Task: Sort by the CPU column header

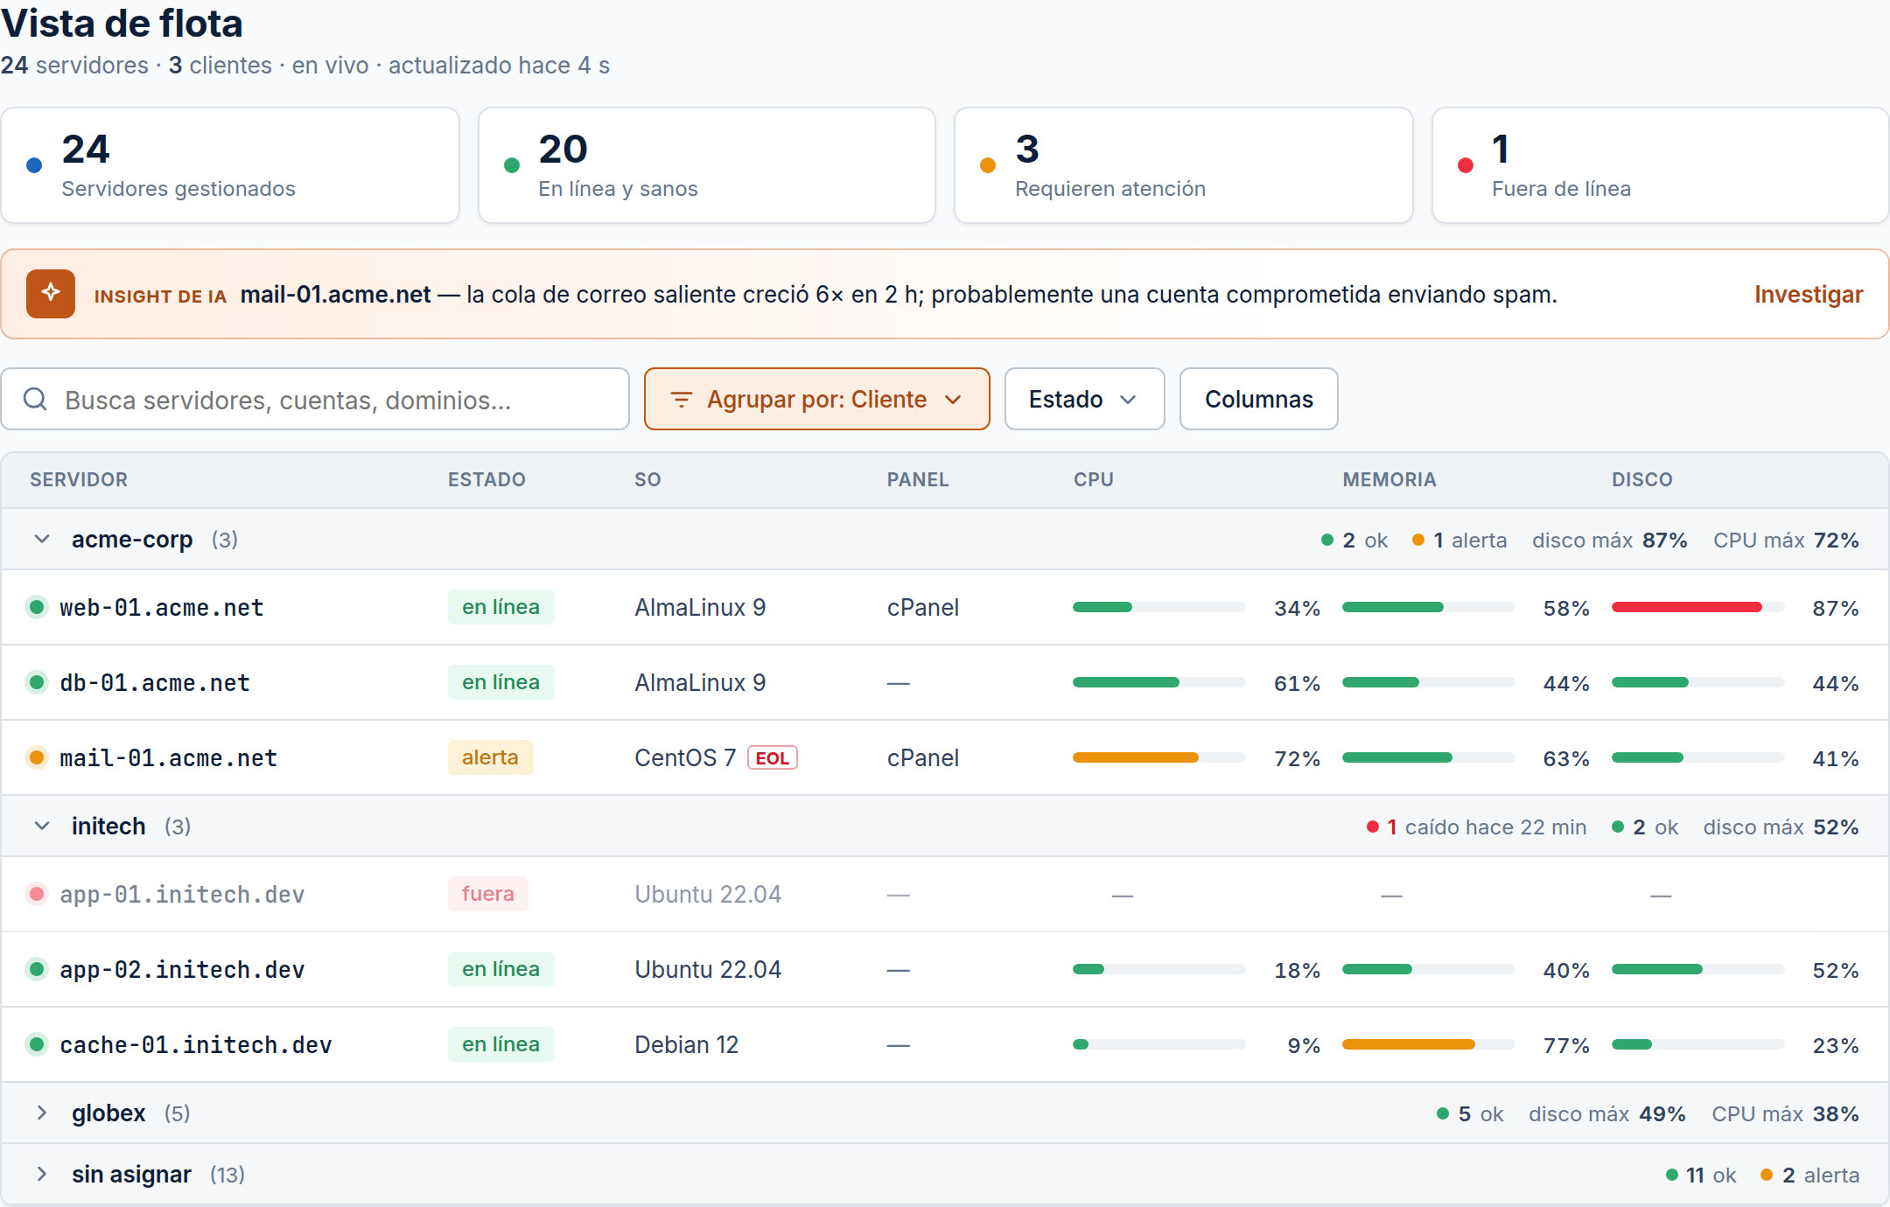Action: pyautogui.click(x=1094, y=479)
